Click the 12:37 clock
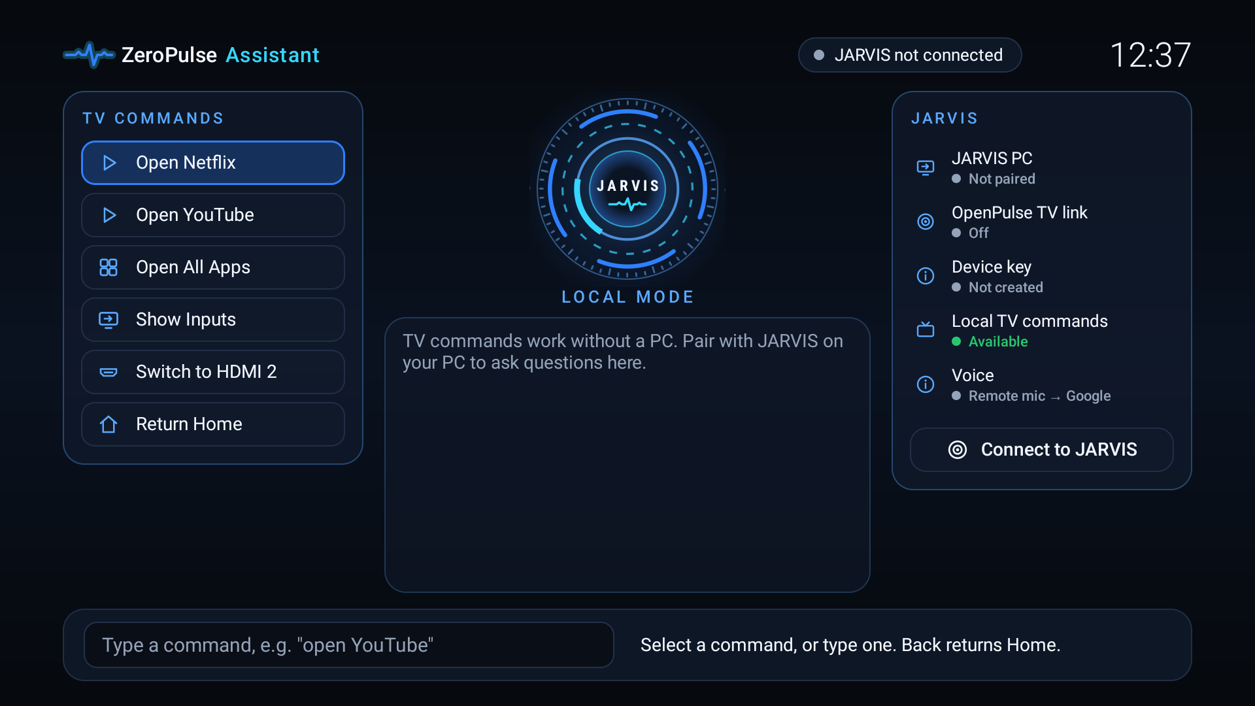The height and width of the screenshot is (706, 1255). point(1150,55)
